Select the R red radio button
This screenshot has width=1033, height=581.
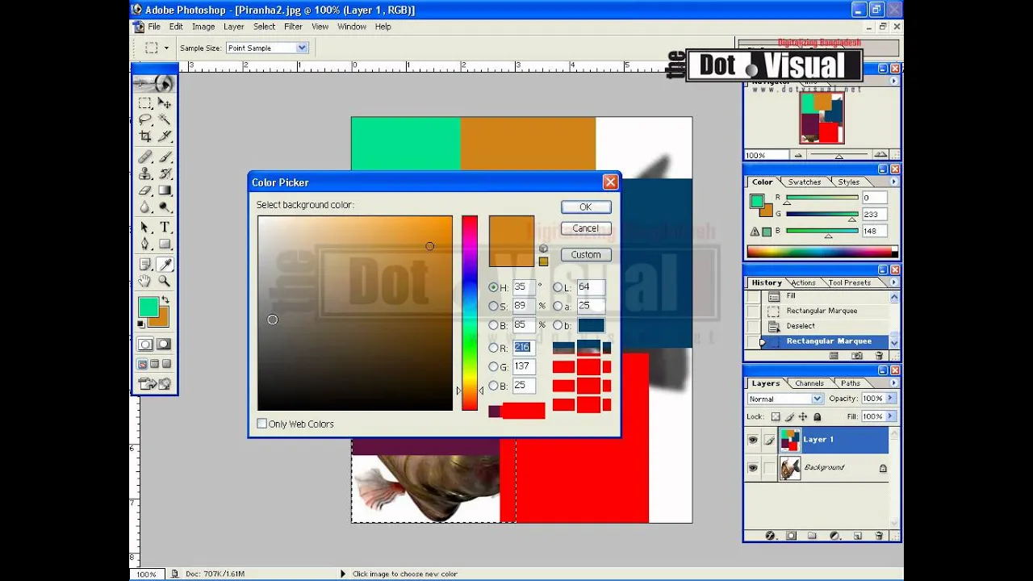[493, 348]
